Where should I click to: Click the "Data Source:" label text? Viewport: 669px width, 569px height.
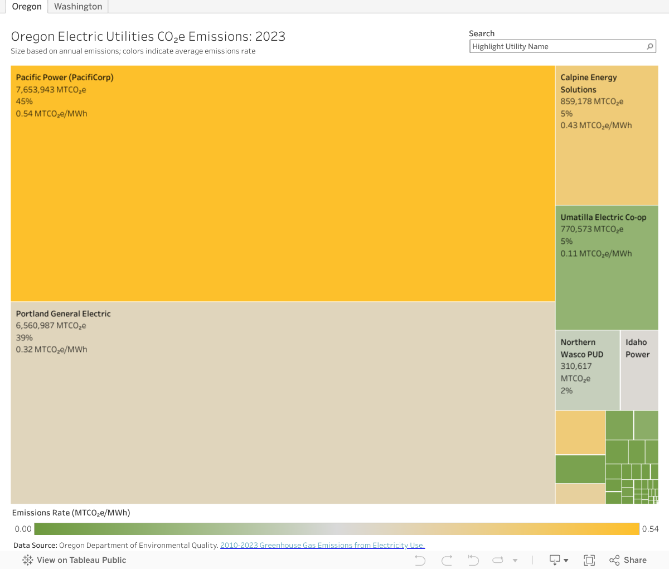pos(35,546)
